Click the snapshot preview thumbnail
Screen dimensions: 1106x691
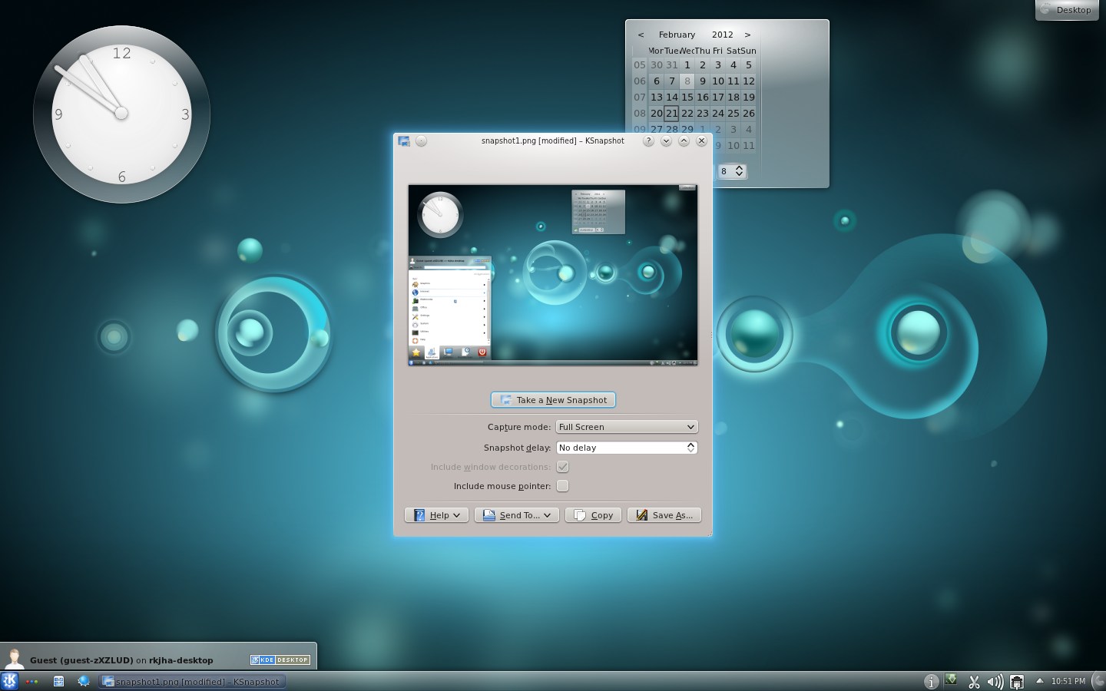coord(553,275)
